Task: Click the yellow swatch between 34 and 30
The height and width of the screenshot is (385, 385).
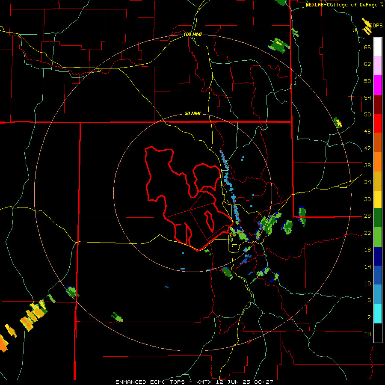Action: point(378,199)
